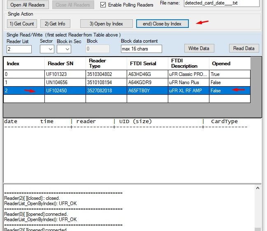
Task: Select the Index column header
Action: coord(24,63)
